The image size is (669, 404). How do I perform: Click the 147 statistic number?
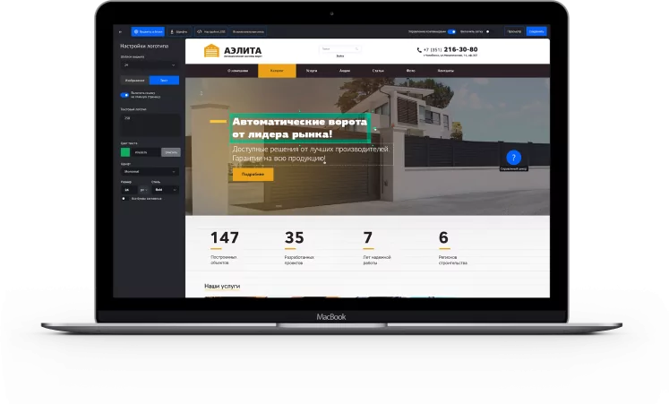point(225,237)
